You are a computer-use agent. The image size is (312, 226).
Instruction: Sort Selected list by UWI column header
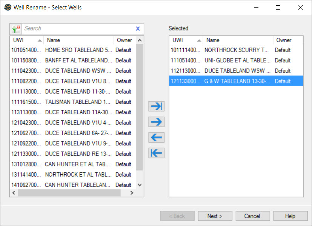[186, 40]
